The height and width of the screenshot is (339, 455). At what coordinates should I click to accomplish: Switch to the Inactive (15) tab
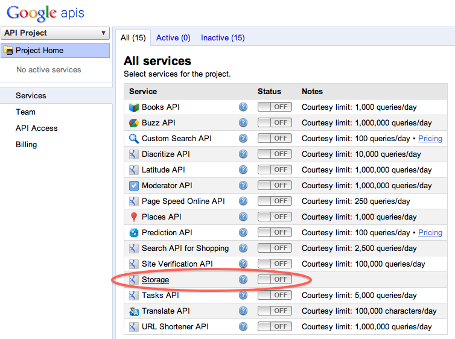click(223, 37)
